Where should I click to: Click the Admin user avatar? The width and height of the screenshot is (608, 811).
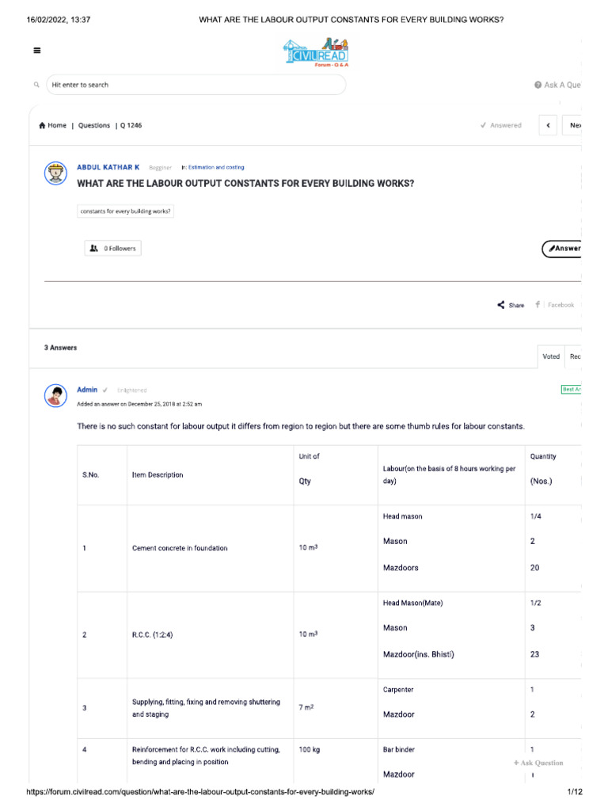pyautogui.click(x=55, y=395)
